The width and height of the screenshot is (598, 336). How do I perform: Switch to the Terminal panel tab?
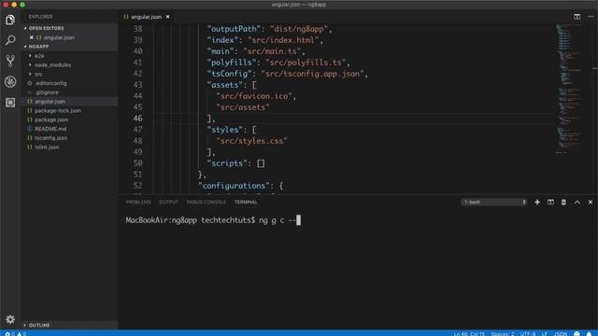pos(246,203)
